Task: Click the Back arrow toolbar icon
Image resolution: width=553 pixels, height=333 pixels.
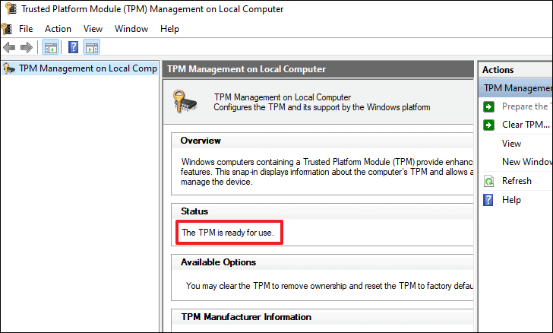Action: [x=9, y=47]
